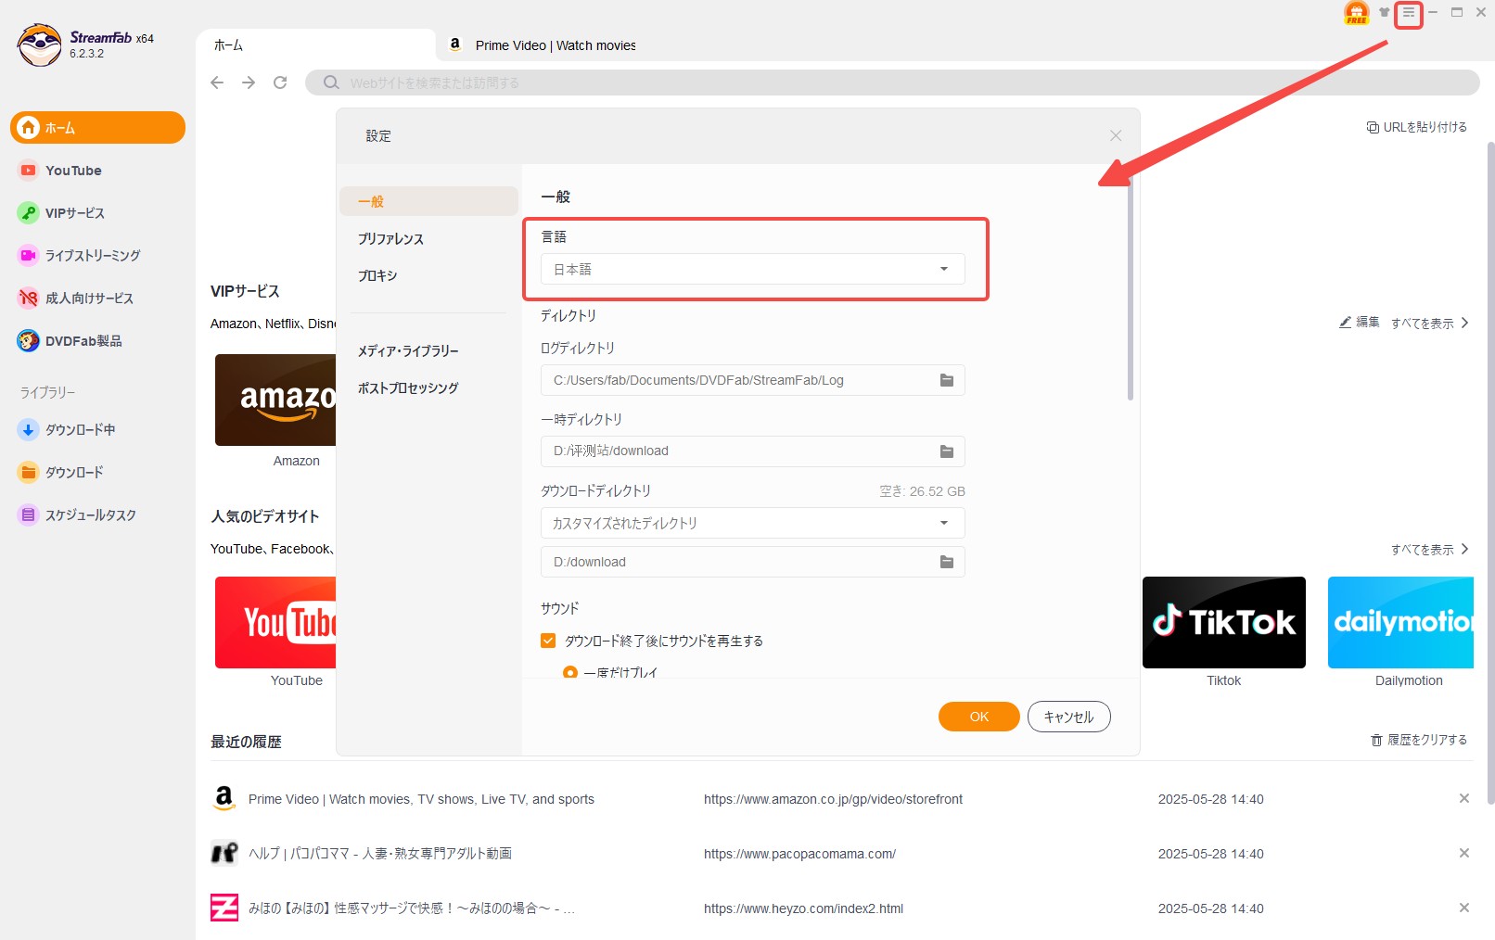Screen dimensions: 1495x940
Task: Click the StreamFab sloth logo
Action: point(39,44)
